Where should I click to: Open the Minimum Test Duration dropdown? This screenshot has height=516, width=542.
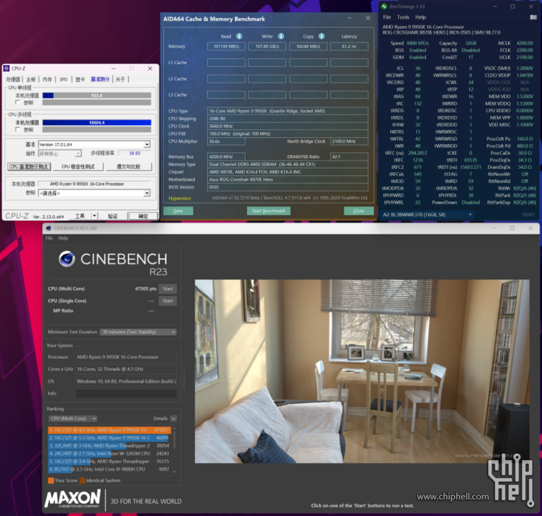pyautogui.click(x=138, y=332)
